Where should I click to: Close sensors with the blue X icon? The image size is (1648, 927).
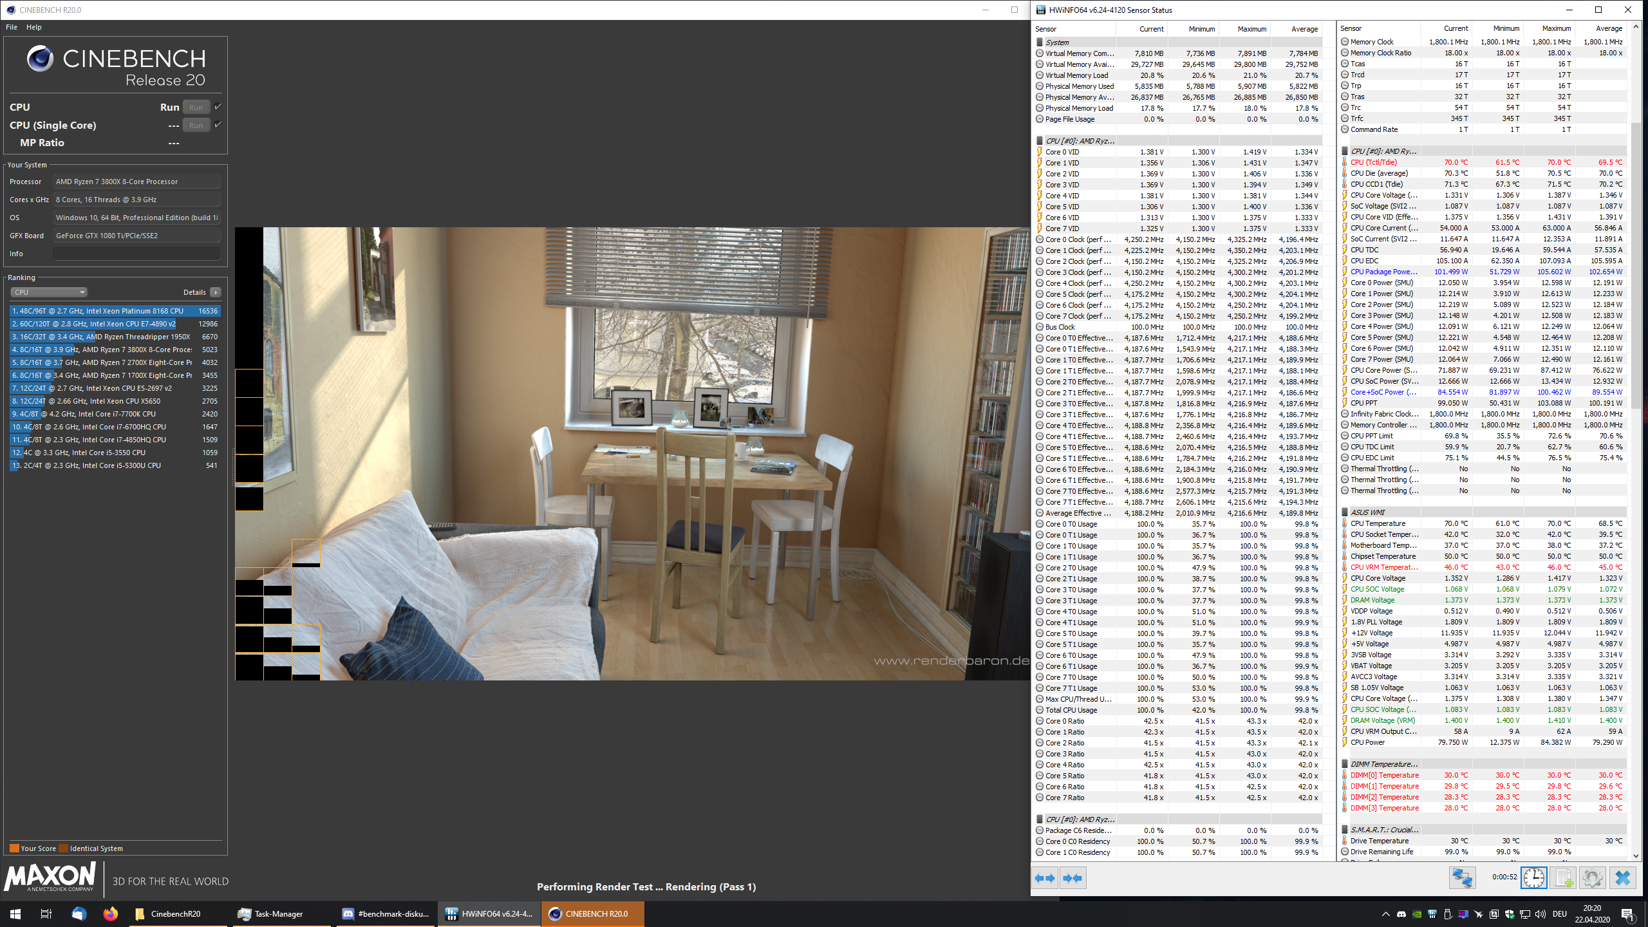1622,878
